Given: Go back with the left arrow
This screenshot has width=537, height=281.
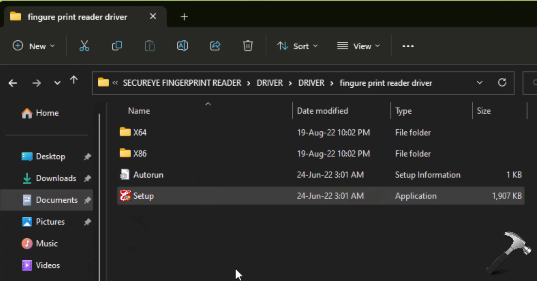Looking at the screenshot, I should coord(13,83).
